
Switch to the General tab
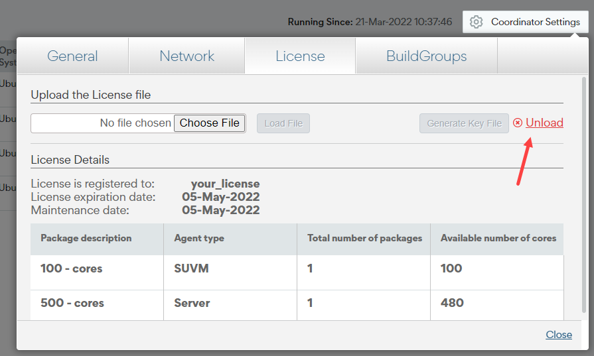[72, 56]
